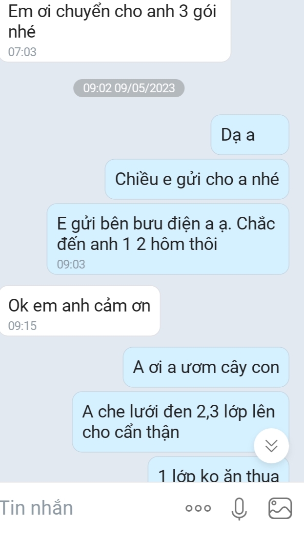Open the three-dots more options icon
This screenshot has width=304, height=541.
[x=198, y=508]
